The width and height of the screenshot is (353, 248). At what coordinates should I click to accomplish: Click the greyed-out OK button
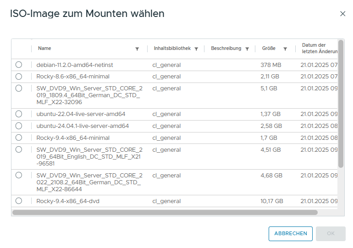coord(331,234)
